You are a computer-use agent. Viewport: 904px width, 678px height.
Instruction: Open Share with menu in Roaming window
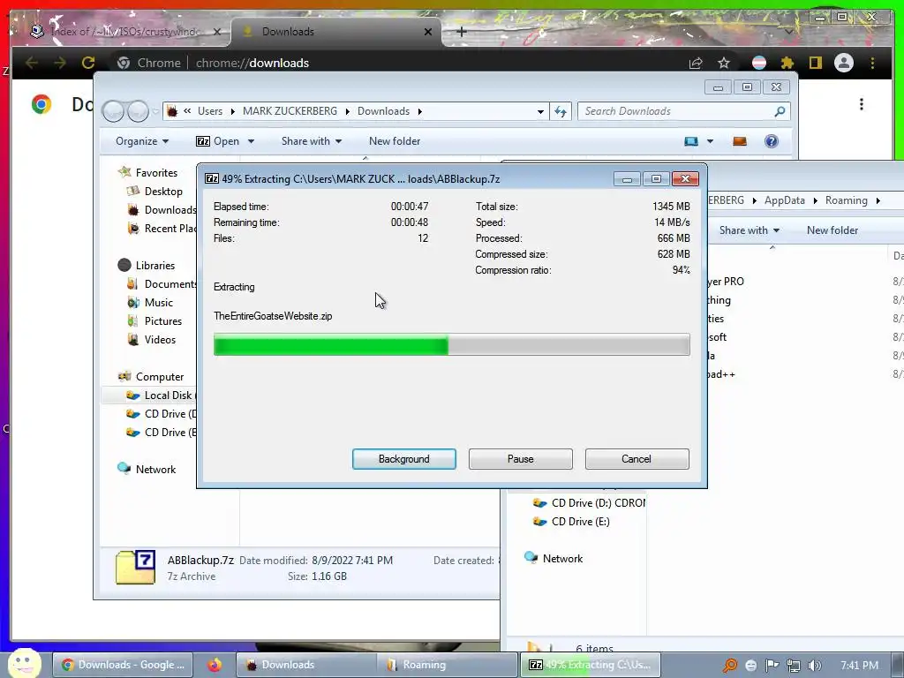click(x=749, y=230)
